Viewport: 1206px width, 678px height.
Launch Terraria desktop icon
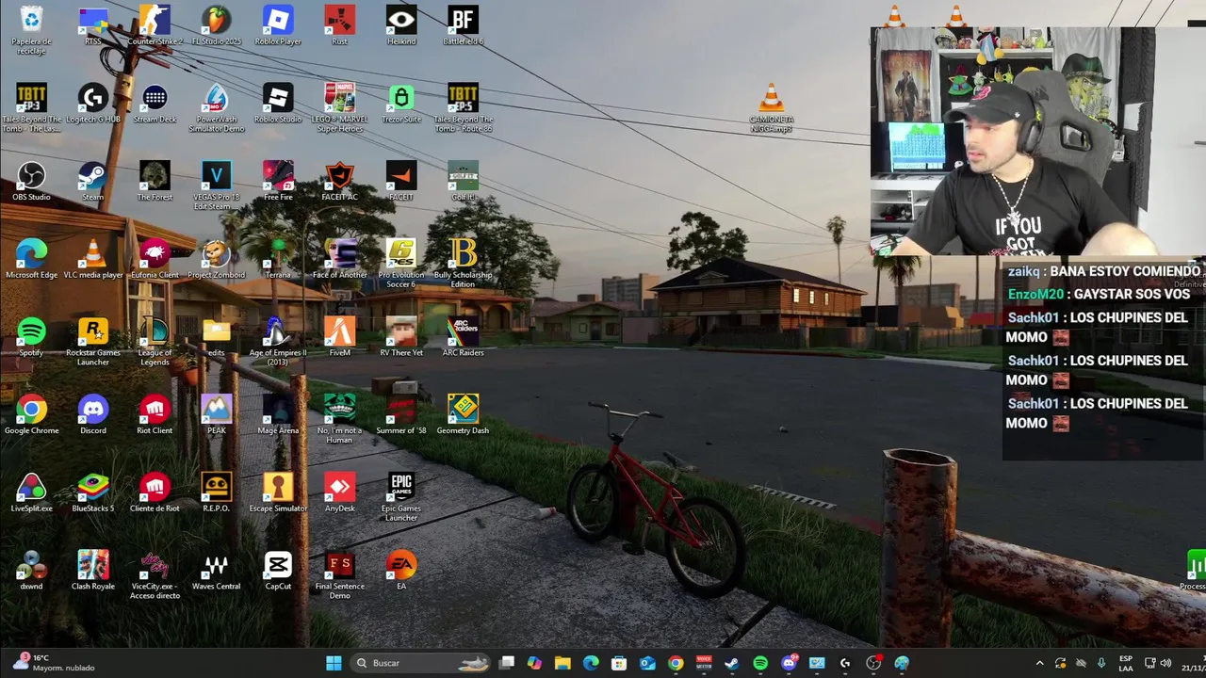coord(278,260)
